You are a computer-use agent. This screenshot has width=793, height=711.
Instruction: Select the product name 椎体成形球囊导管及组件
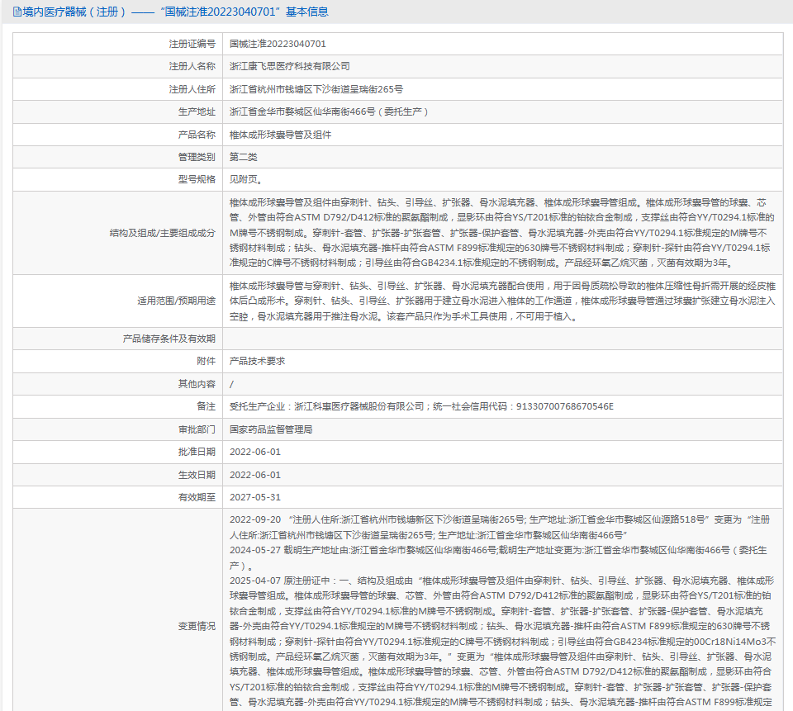(x=280, y=135)
